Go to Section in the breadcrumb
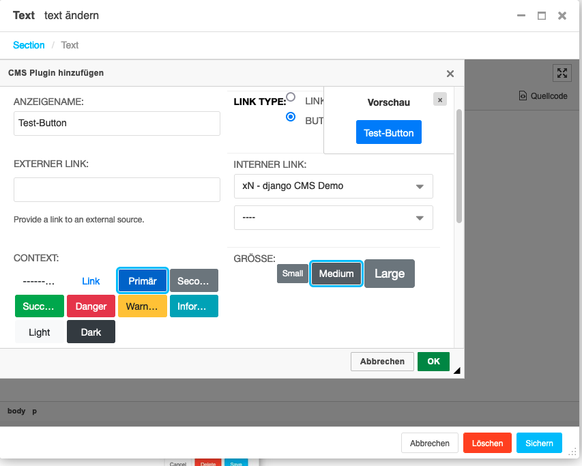Viewport: 582px width, 466px height. click(29, 45)
